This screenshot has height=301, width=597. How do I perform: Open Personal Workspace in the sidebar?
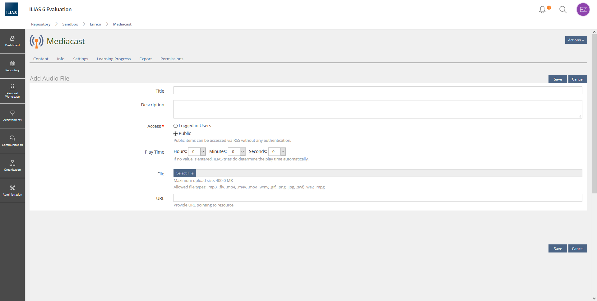(12, 91)
